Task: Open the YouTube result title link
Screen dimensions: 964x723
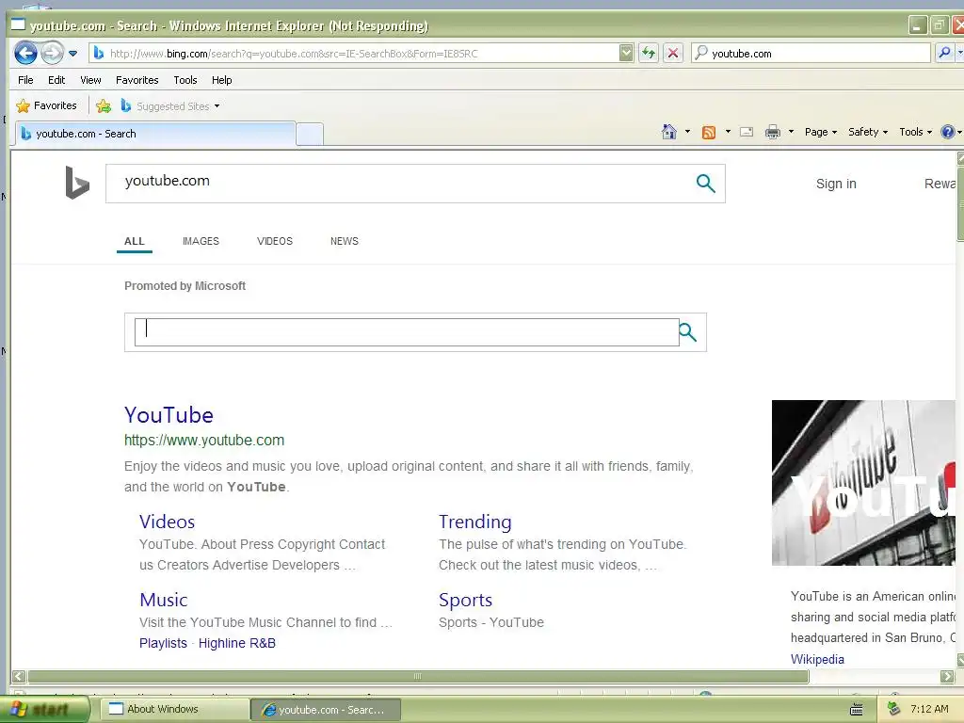Action: [169, 415]
